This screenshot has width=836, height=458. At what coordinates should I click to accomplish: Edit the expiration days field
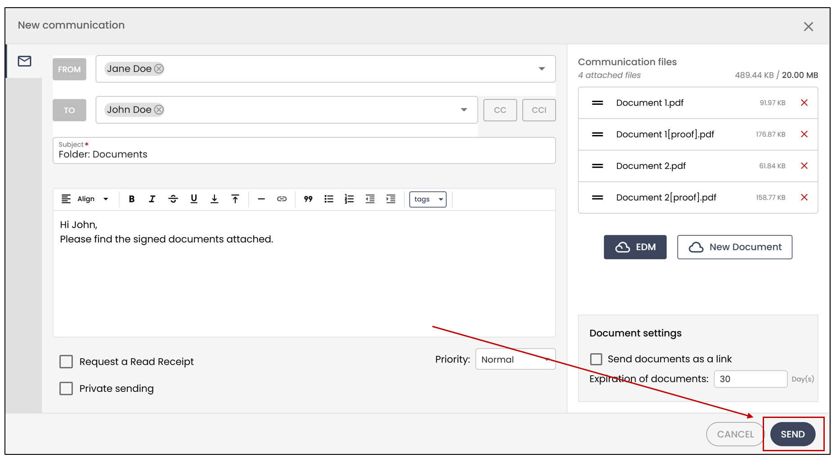coord(751,379)
